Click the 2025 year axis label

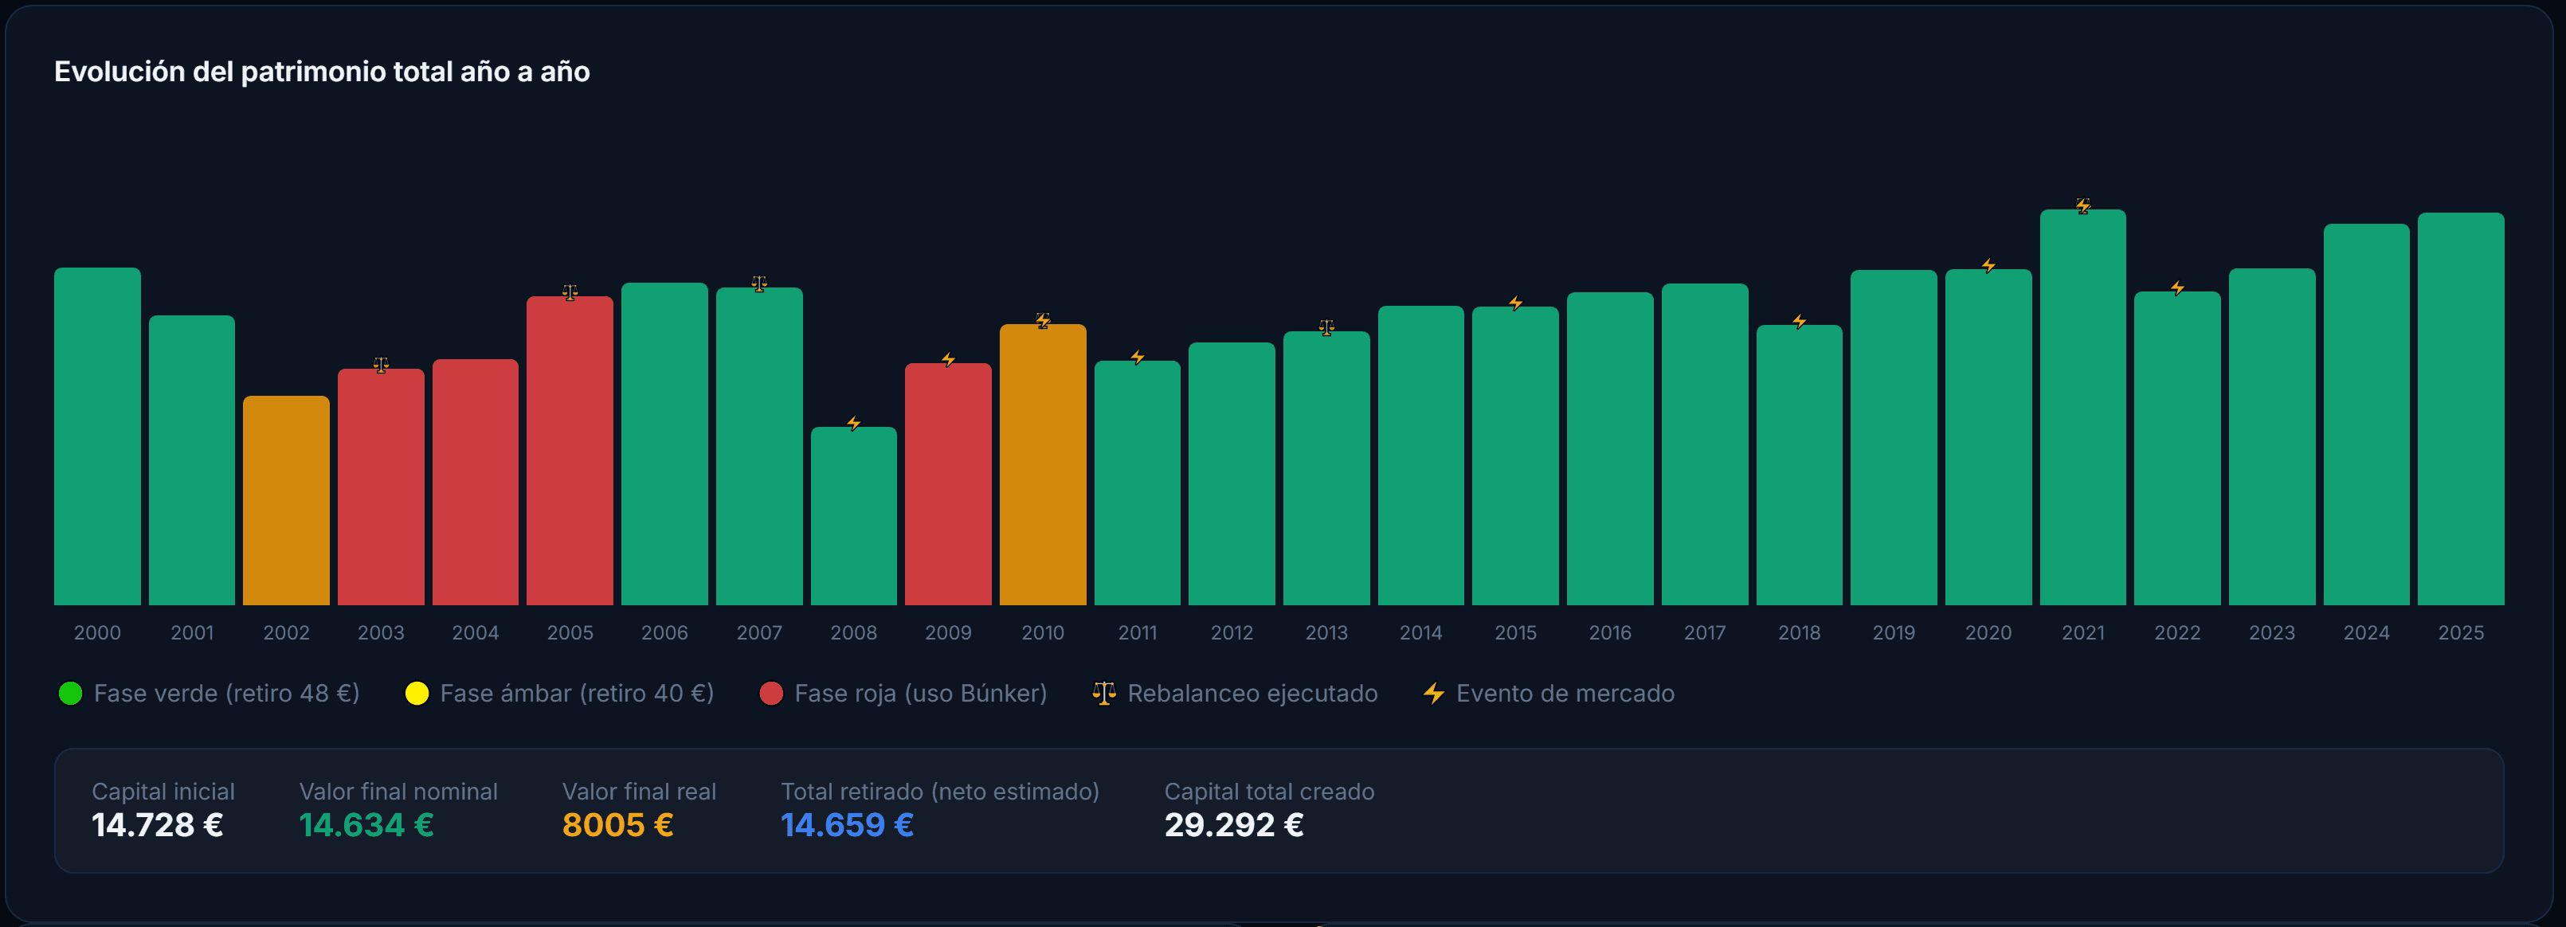(x=2460, y=632)
